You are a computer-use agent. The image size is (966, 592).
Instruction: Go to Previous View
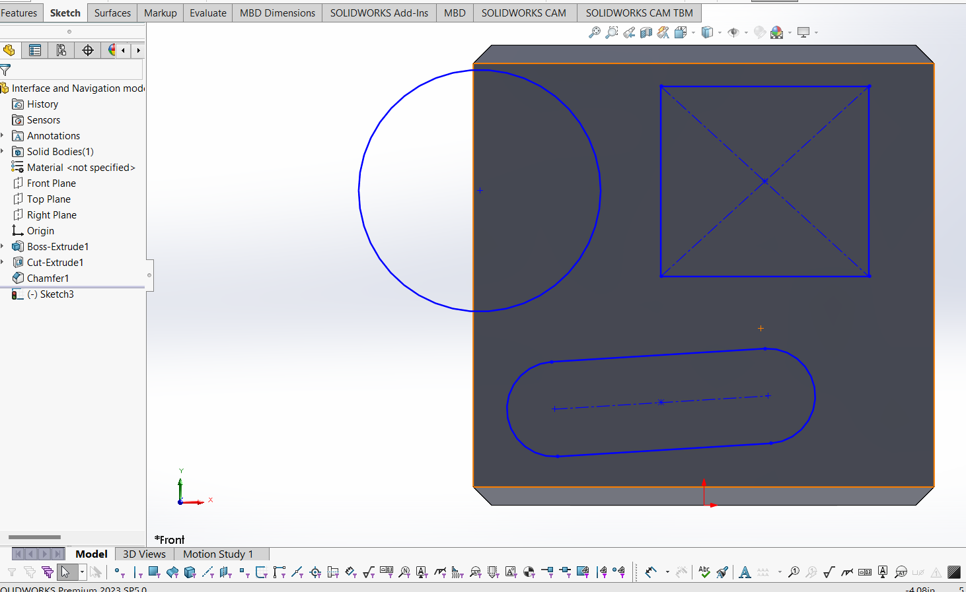coord(629,32)
